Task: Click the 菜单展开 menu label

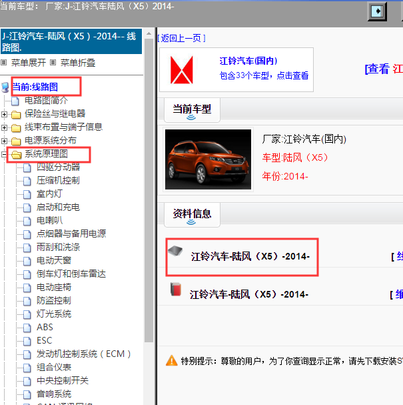Action: tap(29, 63)
